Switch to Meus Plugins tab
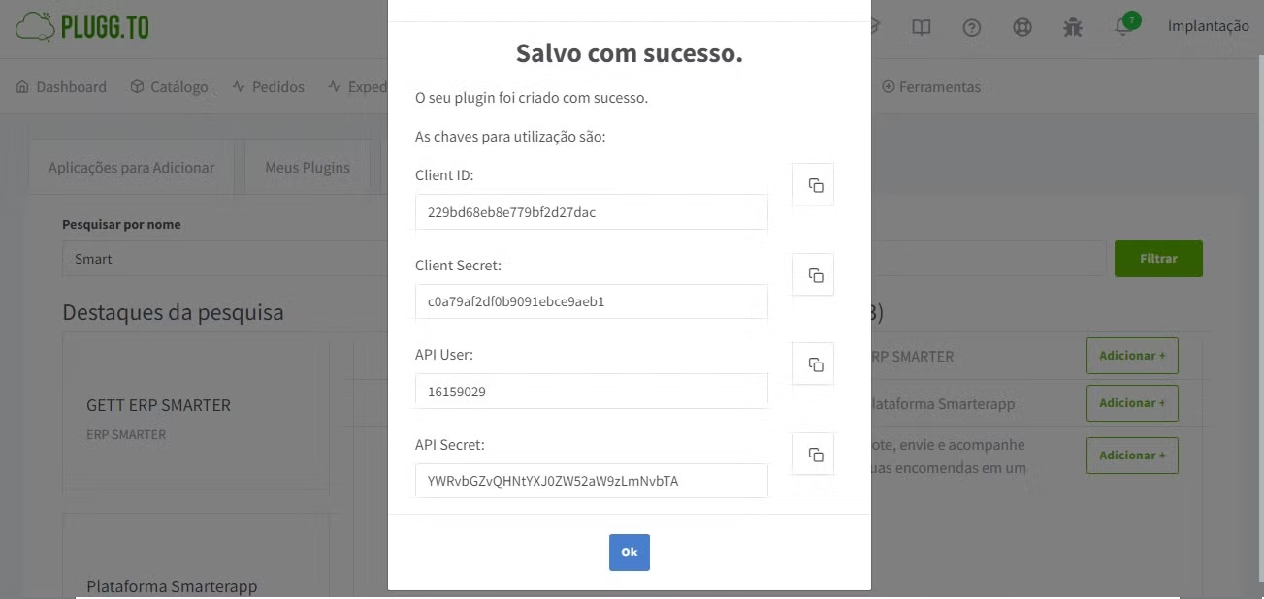 (308, 168)
